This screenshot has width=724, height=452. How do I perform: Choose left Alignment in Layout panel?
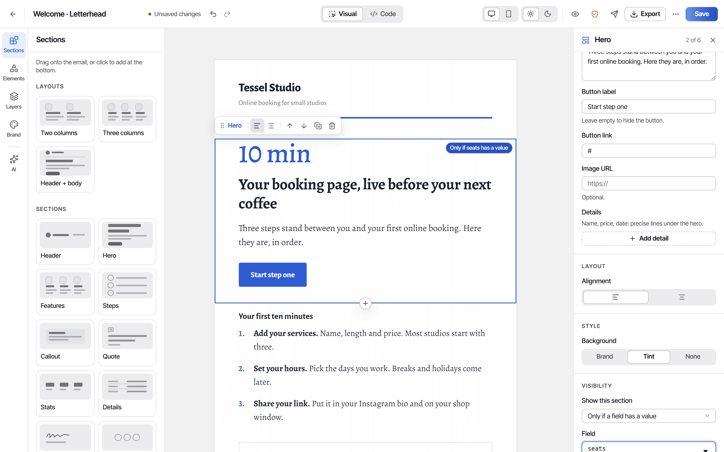click(x=616, y=297)
